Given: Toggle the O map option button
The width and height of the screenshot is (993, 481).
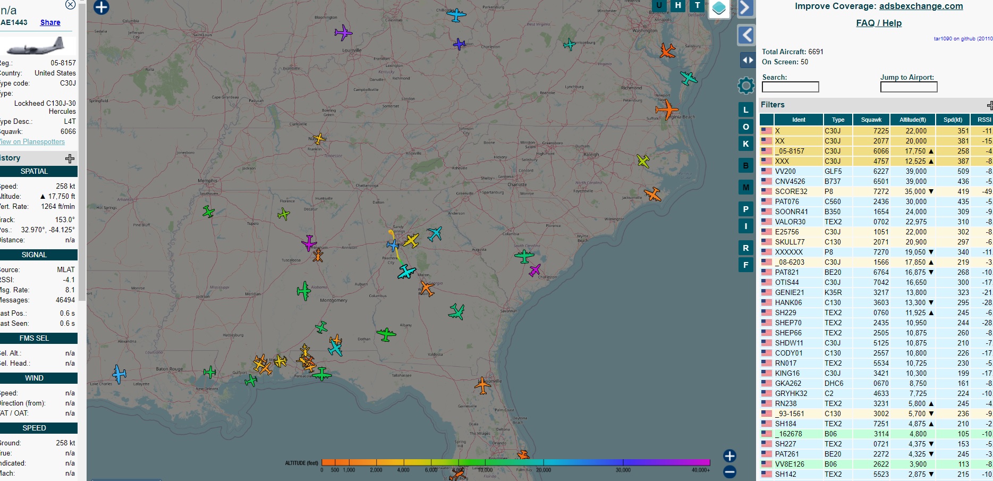Looking at the screenshot, I should tap(746, 126).
